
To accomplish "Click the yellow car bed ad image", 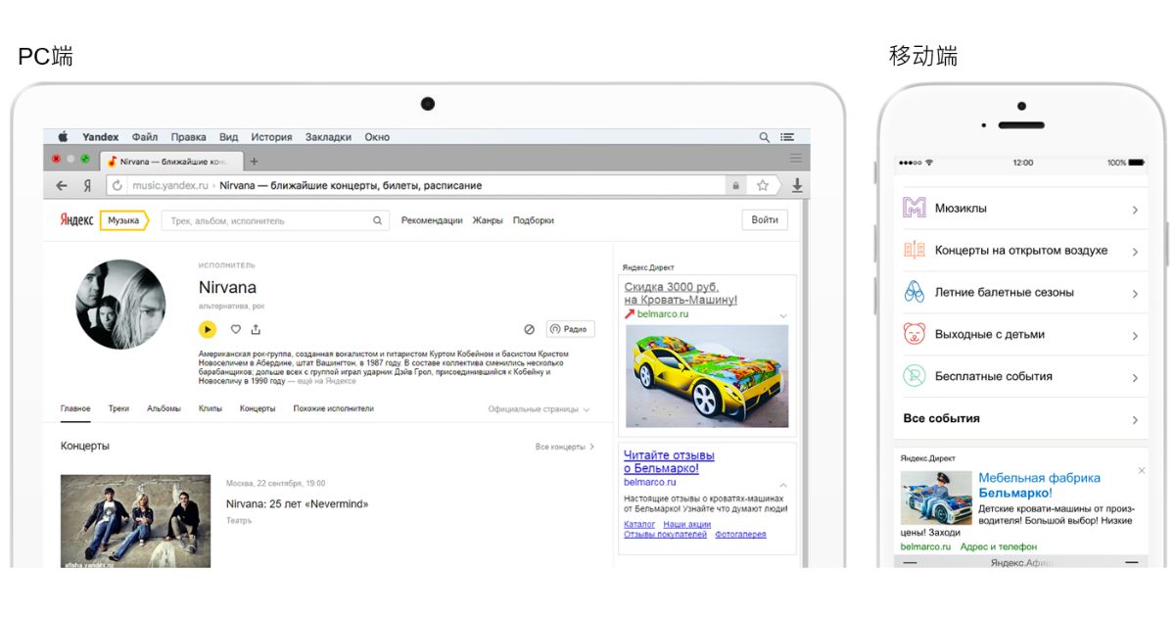I will (706, 375).
